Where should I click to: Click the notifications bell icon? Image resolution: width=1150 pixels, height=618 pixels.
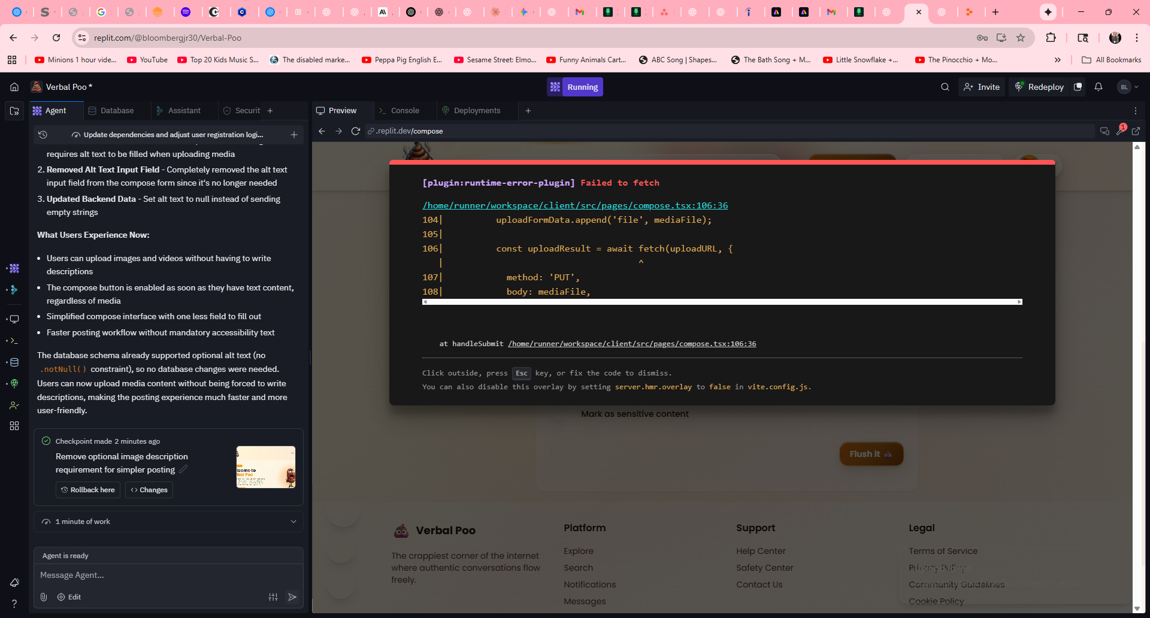tap(1098, 87)
